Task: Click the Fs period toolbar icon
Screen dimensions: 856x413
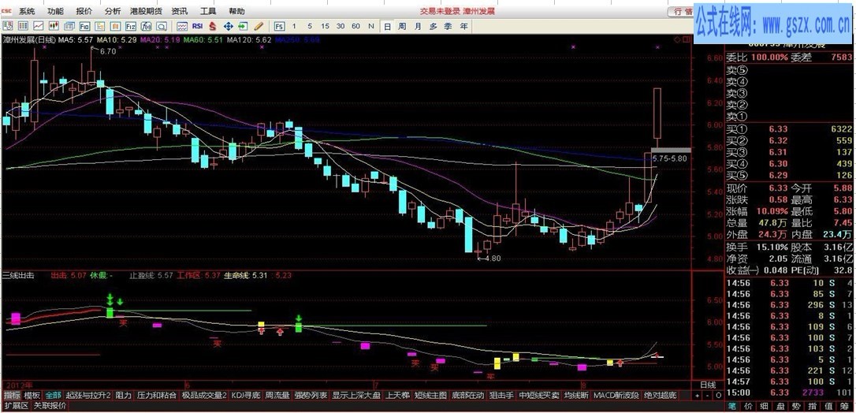Action: pyautogui.click(x=279, y=26)
